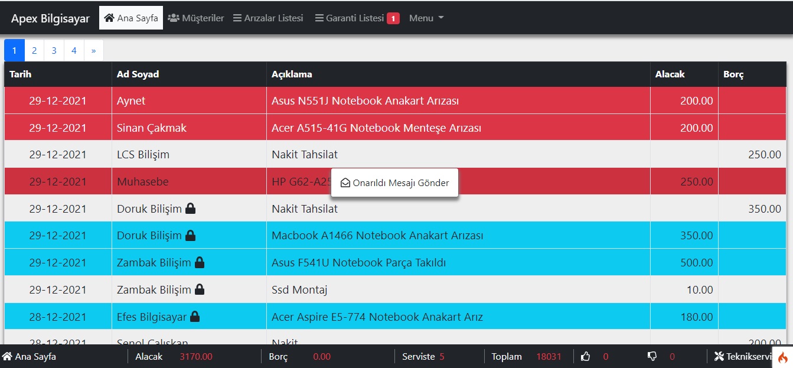Screen dimensions: 793x368
Task: Click the flame icon in bottom corner
Action: click(x=783, y=357)
